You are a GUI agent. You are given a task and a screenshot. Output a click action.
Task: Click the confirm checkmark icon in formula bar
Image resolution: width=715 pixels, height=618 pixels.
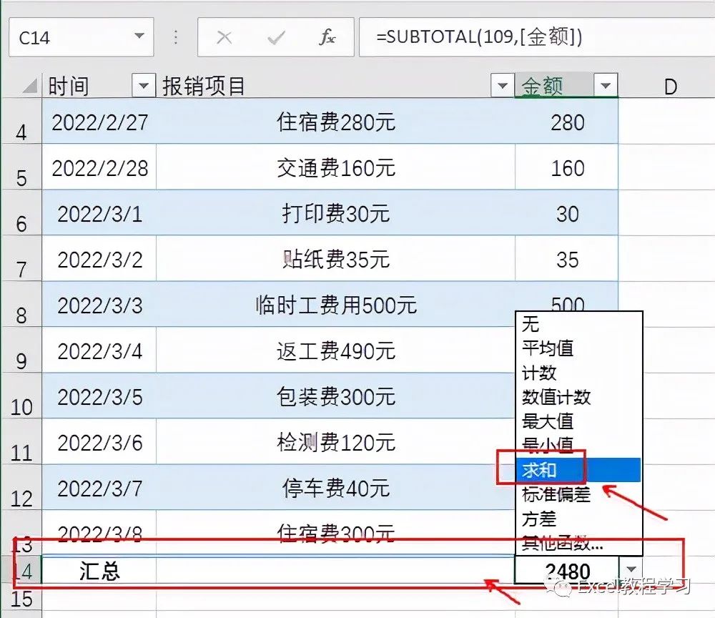click(x=276, y=37)
